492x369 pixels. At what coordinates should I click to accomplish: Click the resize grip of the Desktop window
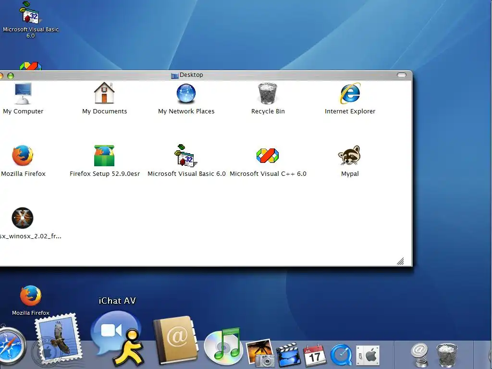400,261
